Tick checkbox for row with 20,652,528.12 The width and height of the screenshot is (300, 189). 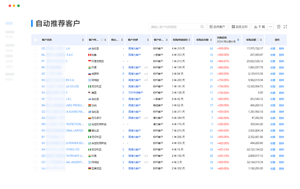pyautogui.click(x=35, y=61)
